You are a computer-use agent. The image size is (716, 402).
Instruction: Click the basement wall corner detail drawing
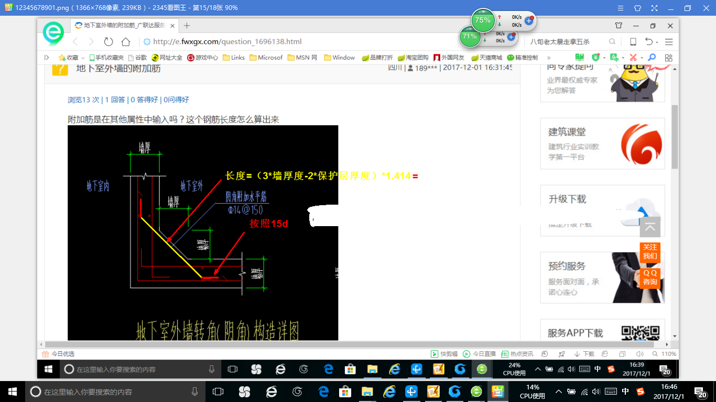203,233
